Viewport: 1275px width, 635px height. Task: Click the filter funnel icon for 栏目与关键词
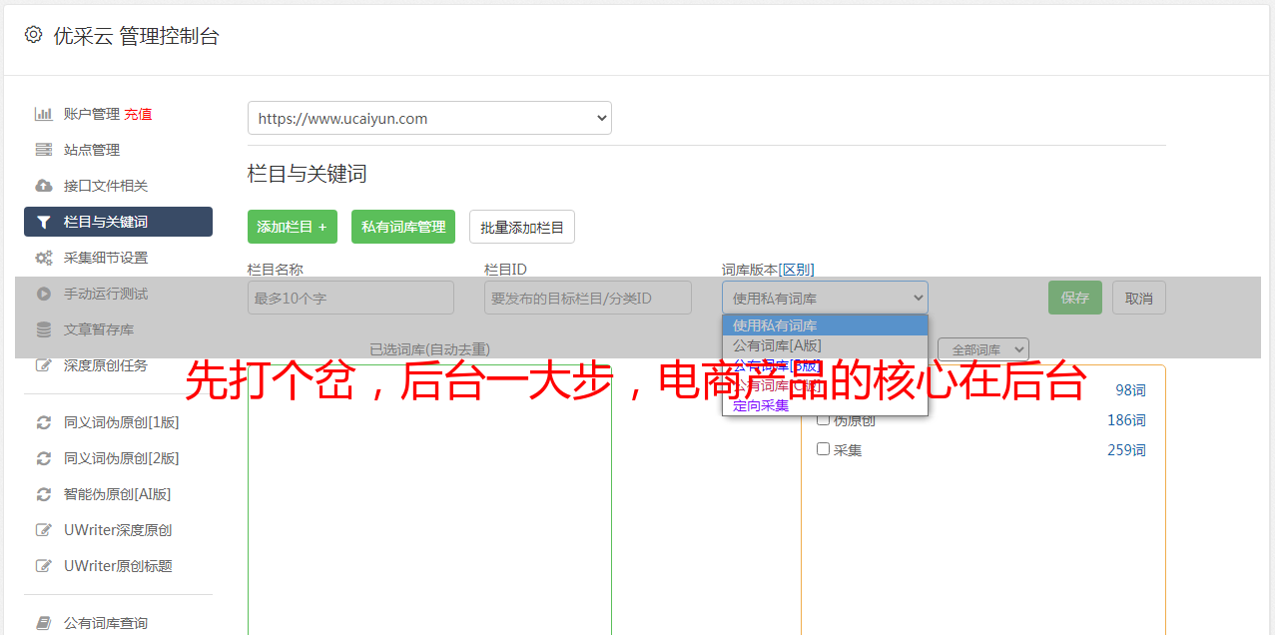[44, 222]
